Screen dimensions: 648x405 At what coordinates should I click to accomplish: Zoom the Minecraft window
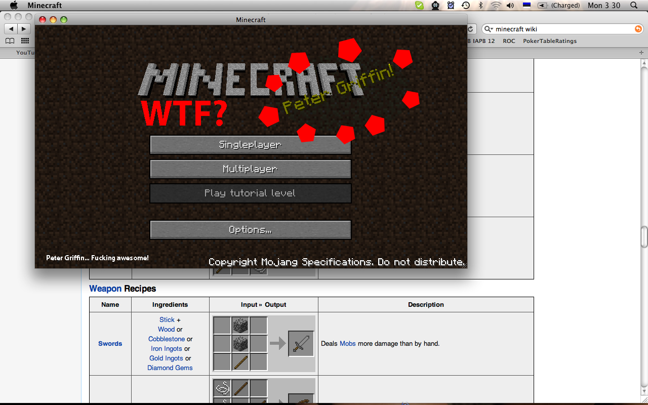[64, 20]
